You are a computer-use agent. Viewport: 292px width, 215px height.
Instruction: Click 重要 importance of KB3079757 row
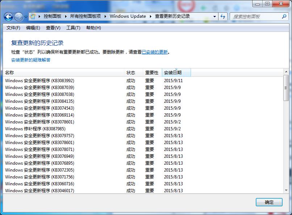[150, 136]
